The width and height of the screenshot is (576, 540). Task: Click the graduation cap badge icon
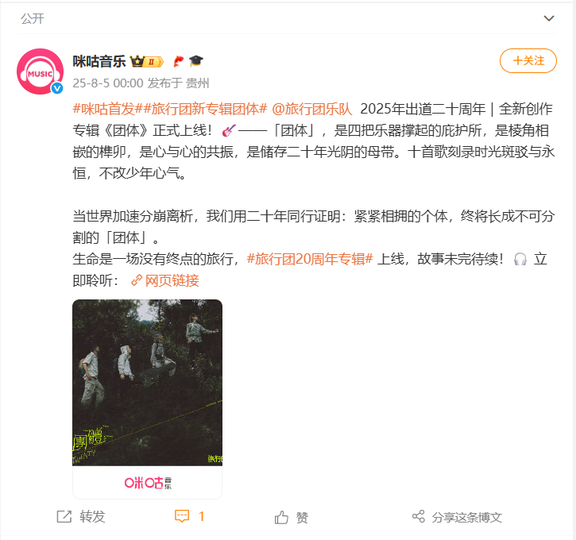click(196, 61)
